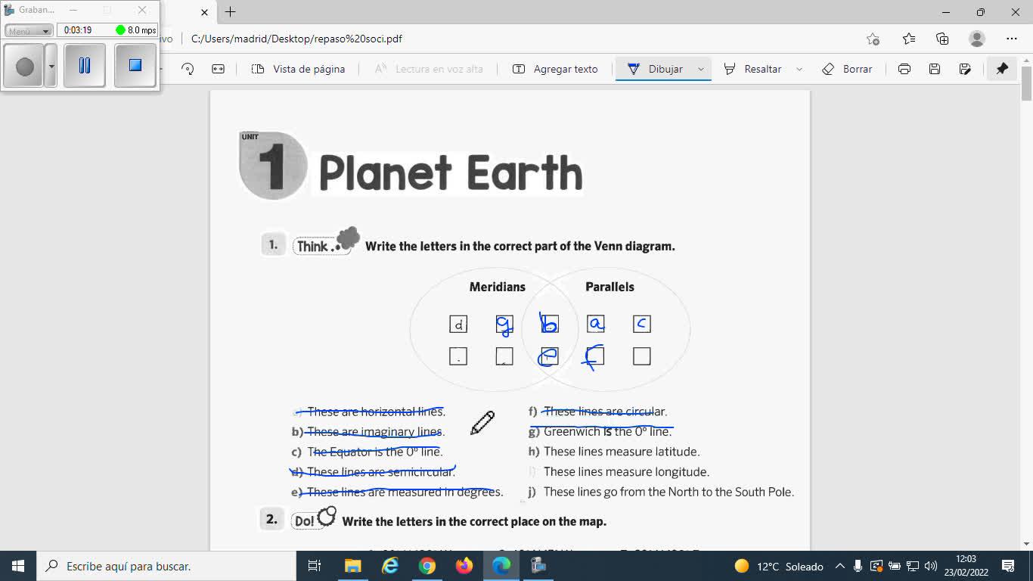
Task: Click the taskbar search box
Action: point(166,566)
